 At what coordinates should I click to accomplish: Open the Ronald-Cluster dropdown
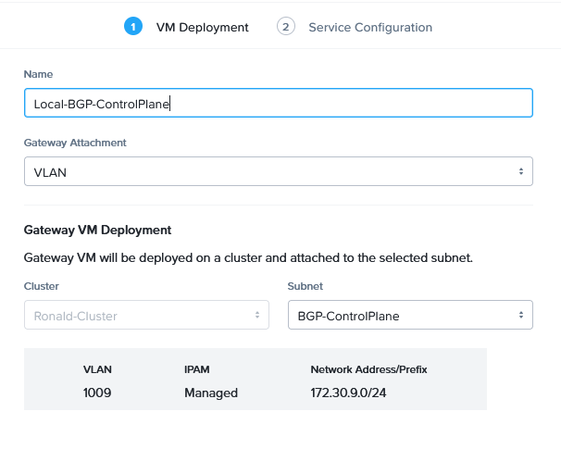pos(145,315)
